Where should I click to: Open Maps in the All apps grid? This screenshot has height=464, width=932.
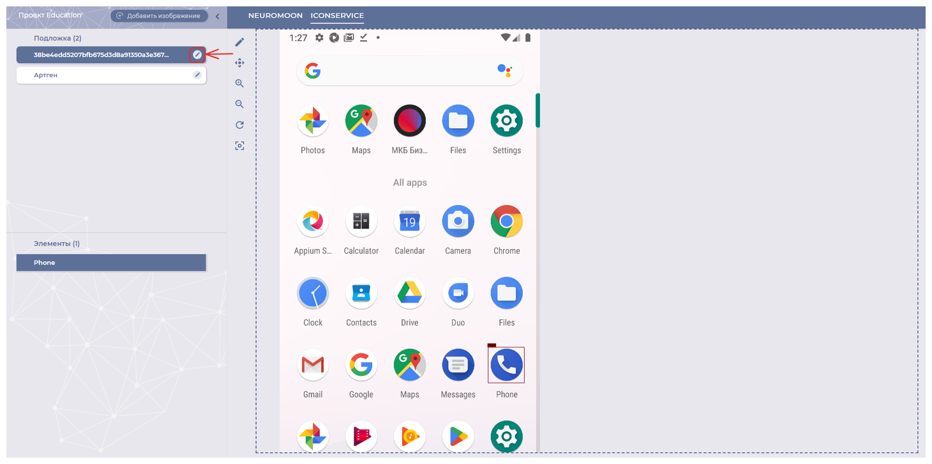click(410, 365)
